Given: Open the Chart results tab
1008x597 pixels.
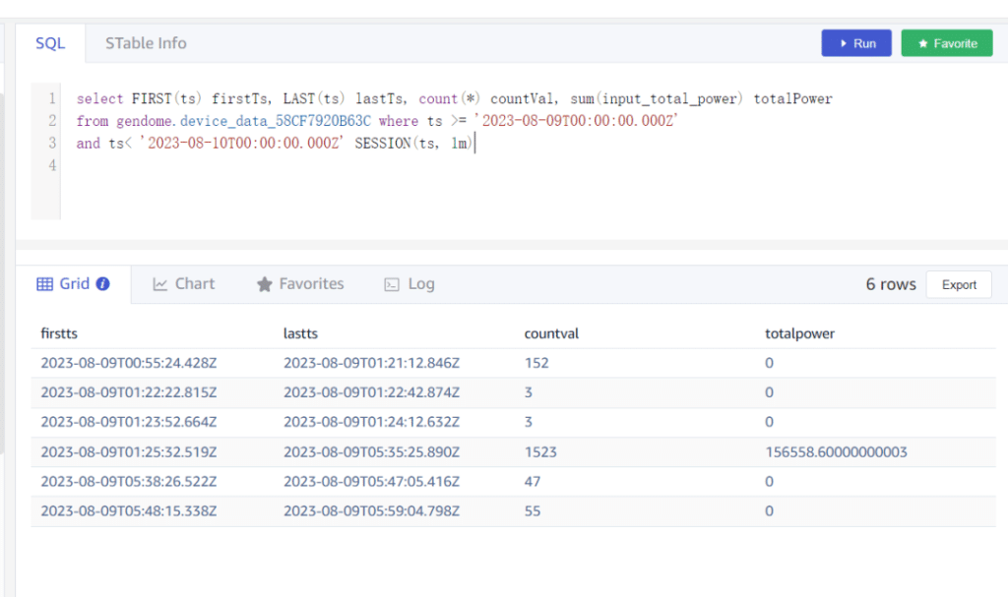Looking at the screenshot, I should pos(184,284).
